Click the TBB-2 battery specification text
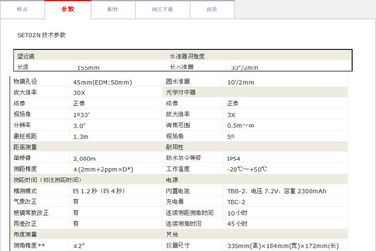The image size is (376, 251). click(x=277, y=191)
